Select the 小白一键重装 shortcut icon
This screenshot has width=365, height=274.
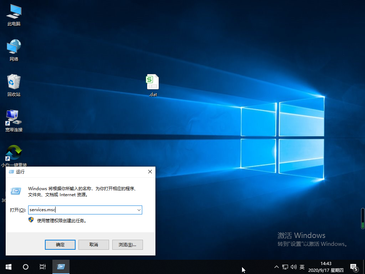[14, 153]
